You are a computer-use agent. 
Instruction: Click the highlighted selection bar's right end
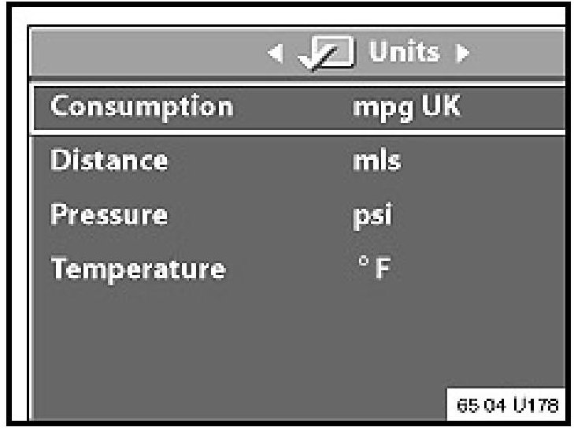click(549, 108)
